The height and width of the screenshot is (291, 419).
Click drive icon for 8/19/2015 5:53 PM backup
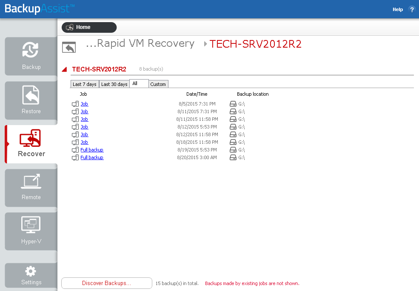(x=233, y=150)
